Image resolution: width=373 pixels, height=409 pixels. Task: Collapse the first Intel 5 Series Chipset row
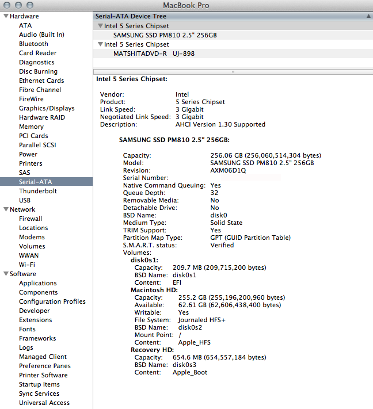pos(100,26)
